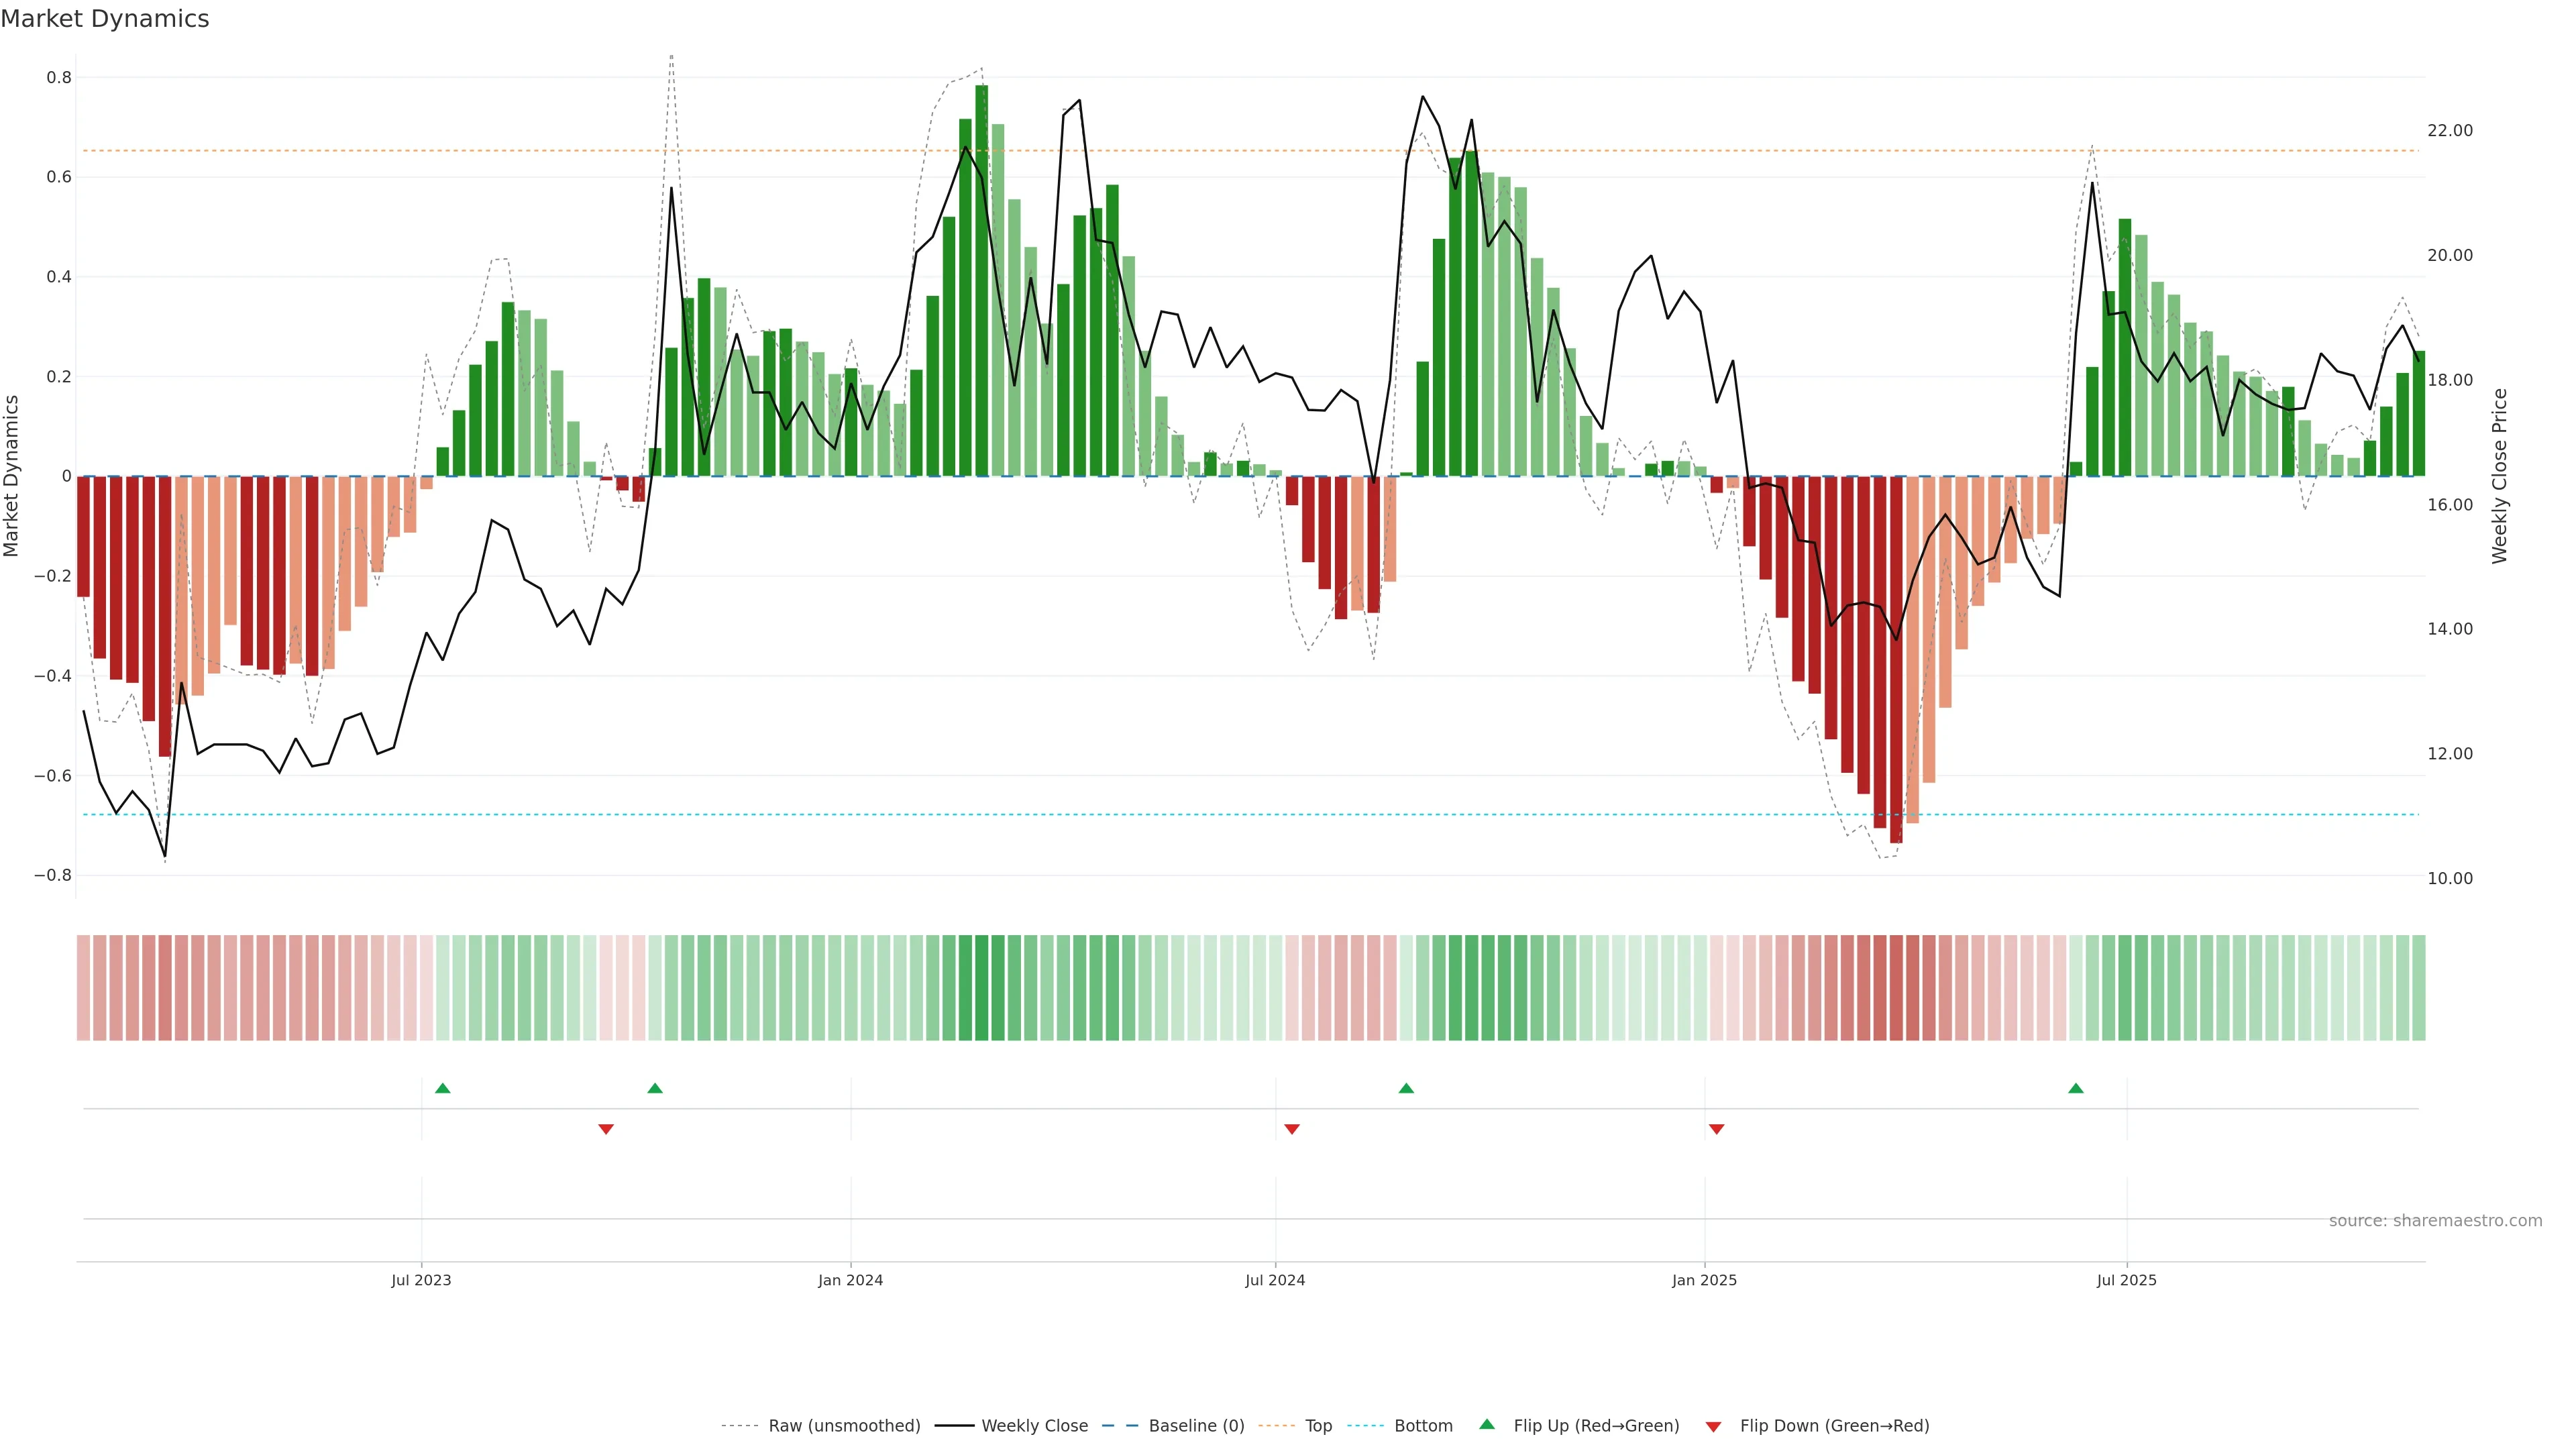Click the Flip Down legend entry

[x=1834, y=1426]
